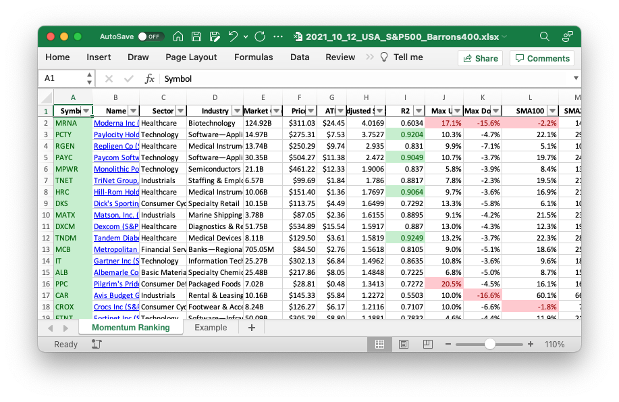
Task: Click the Save icon
Action: tap(196, 36)
